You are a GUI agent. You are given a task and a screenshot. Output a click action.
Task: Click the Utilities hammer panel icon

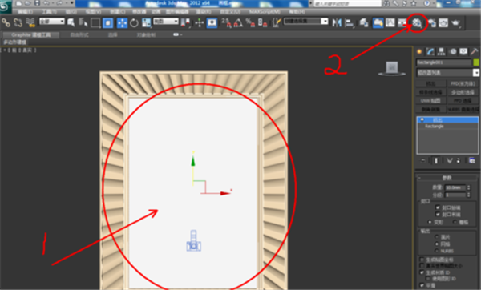pos(475,52)
